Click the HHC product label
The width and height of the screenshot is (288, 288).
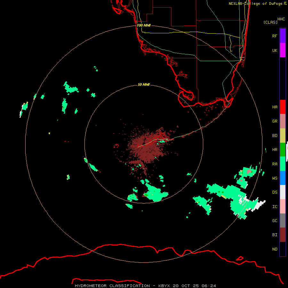click(281, 19)
